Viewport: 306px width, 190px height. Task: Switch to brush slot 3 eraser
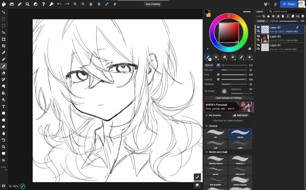[x=225, y=57]
